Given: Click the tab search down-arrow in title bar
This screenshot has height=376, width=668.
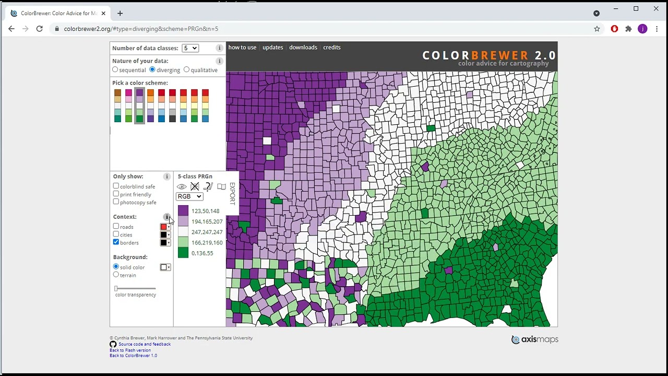Looking at the screenshot, I should tap(597, 13).
